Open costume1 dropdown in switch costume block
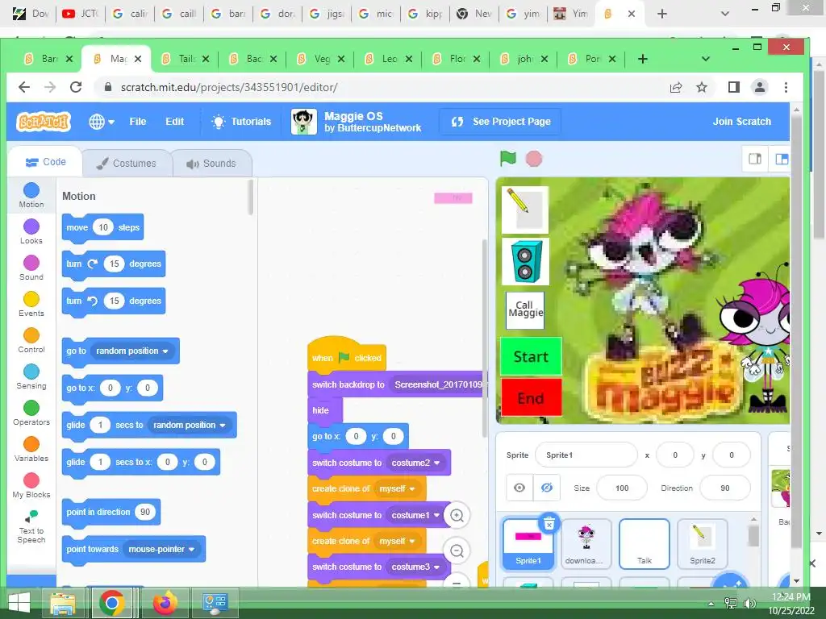 (x=415, y=515)
